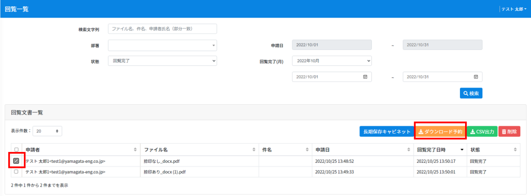531x196 pixels.
Task: Click the completion time 2022/10/25 13:50:01
Action: tap(436, 172)
